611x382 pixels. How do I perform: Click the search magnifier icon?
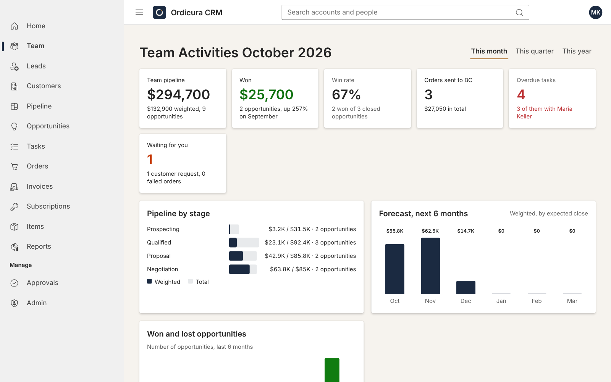pyautogui.click(x=519, y=13)
